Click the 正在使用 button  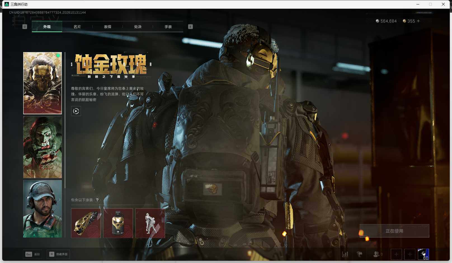394,231
